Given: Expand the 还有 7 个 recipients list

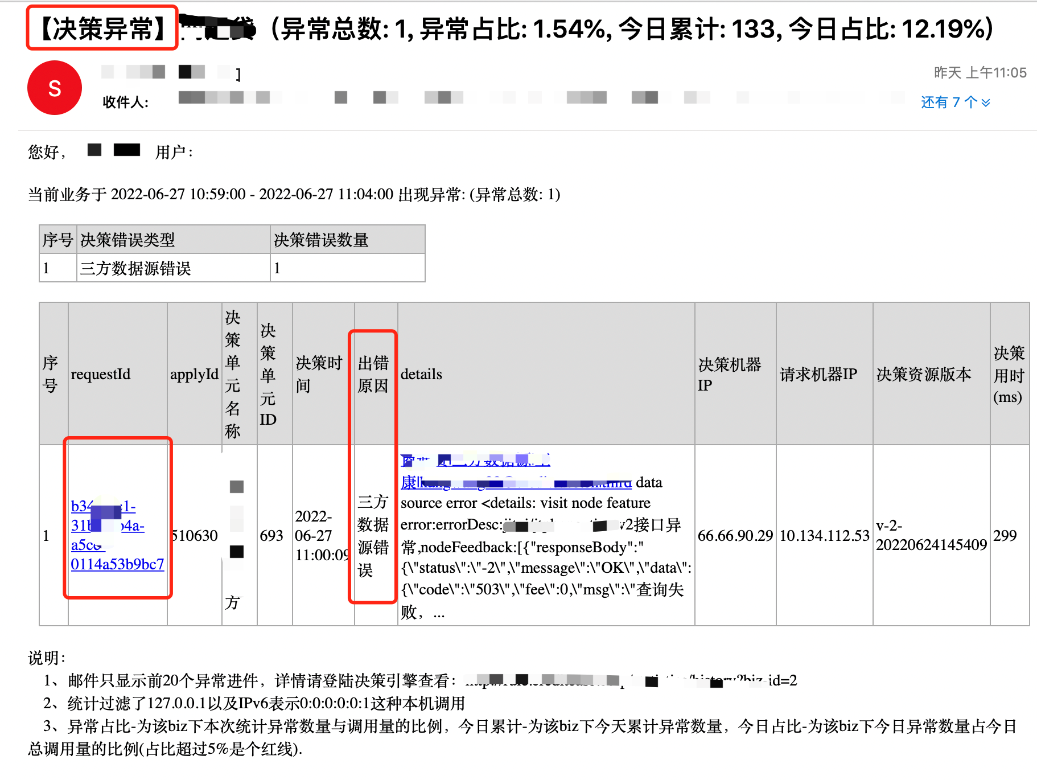Looking at the screenshot, I should click(956, 102).
